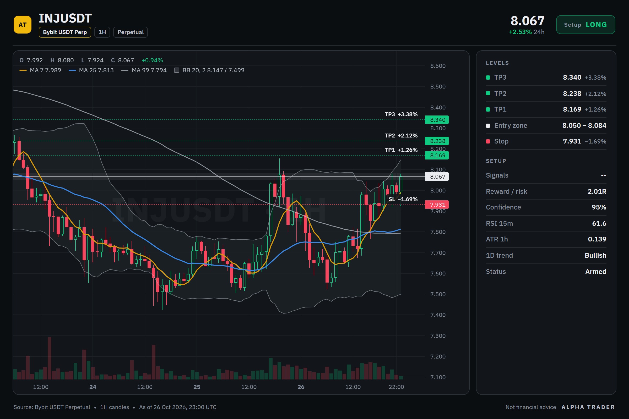
Task: Click the TP2 +2.12% chart label
Action: [x=401, y=135]
